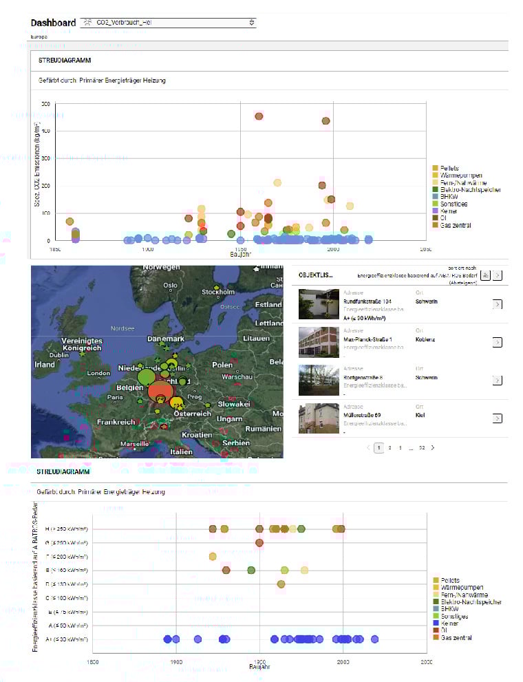Click the Stockholm label on the map

[218, 292]
